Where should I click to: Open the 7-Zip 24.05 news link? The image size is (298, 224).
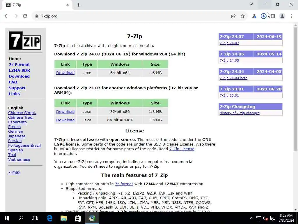[x=229, y=60]
